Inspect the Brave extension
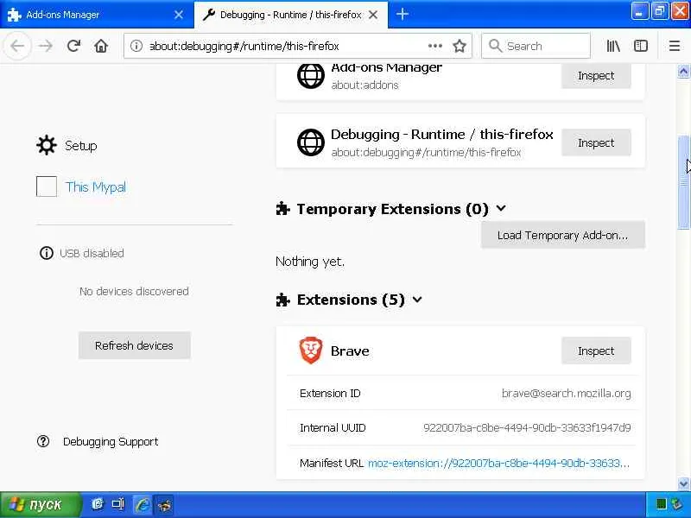 click(x=596, y=351)
